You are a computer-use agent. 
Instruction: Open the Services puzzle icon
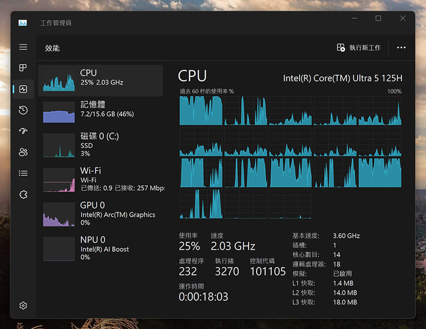(23, 194)
